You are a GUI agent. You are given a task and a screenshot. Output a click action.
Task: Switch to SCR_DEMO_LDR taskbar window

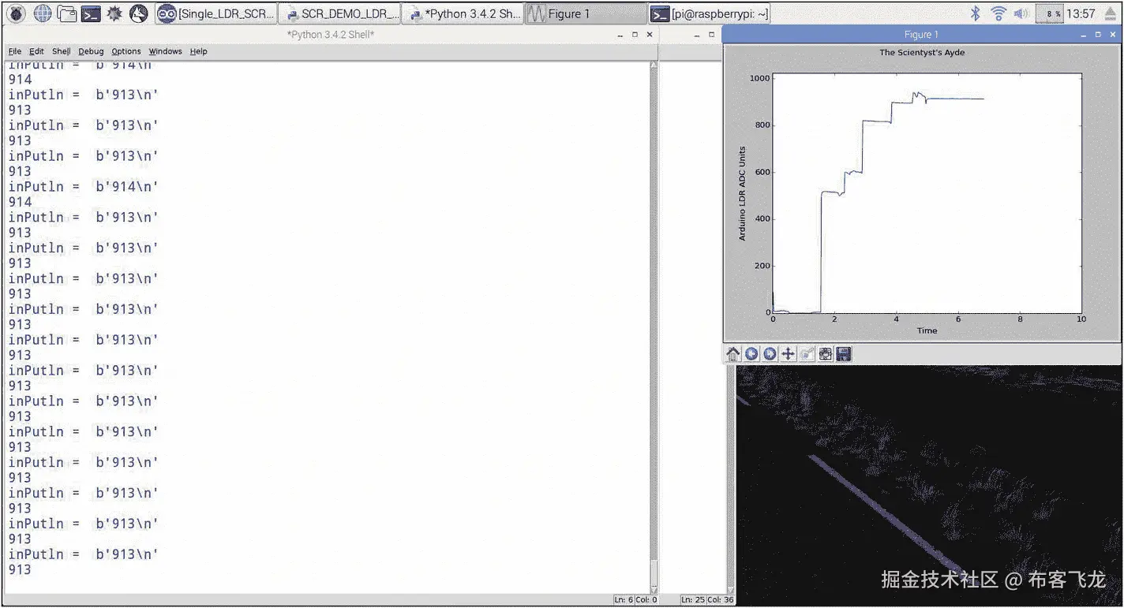340,13
